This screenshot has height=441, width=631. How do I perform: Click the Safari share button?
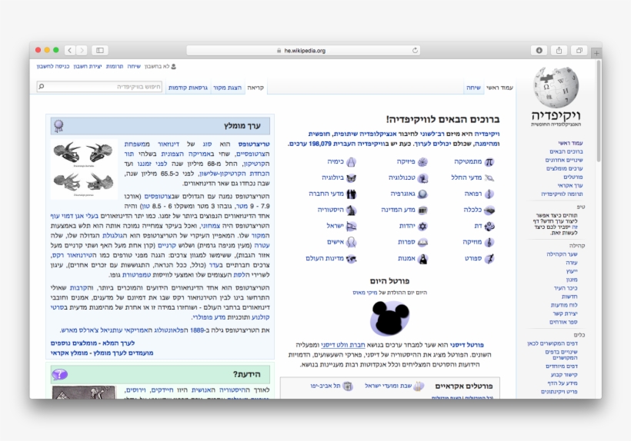(559, 50)
